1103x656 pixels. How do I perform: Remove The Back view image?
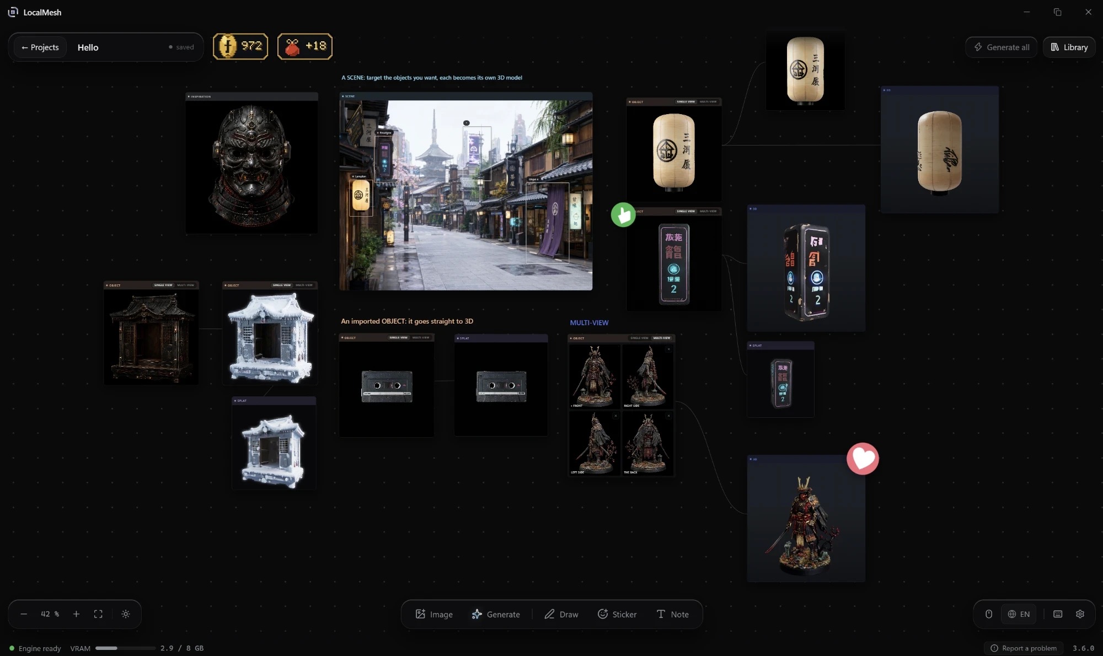(668, 416)
